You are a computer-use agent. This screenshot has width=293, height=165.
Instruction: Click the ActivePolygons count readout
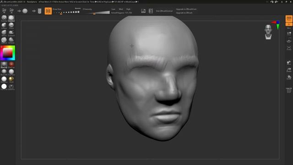[121, 13]
